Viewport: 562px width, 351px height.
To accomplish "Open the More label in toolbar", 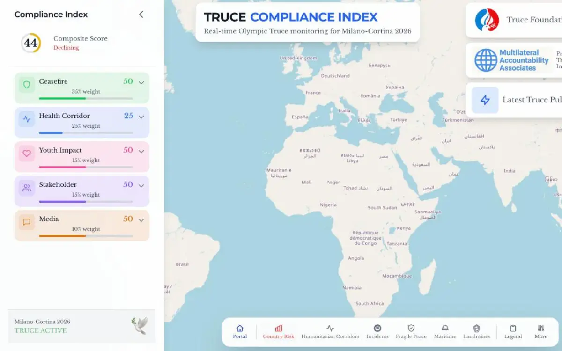I will 541,336.
